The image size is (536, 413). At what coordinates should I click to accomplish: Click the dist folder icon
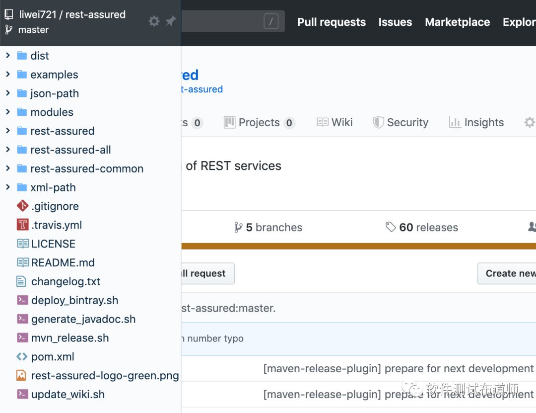coord(22,56)
